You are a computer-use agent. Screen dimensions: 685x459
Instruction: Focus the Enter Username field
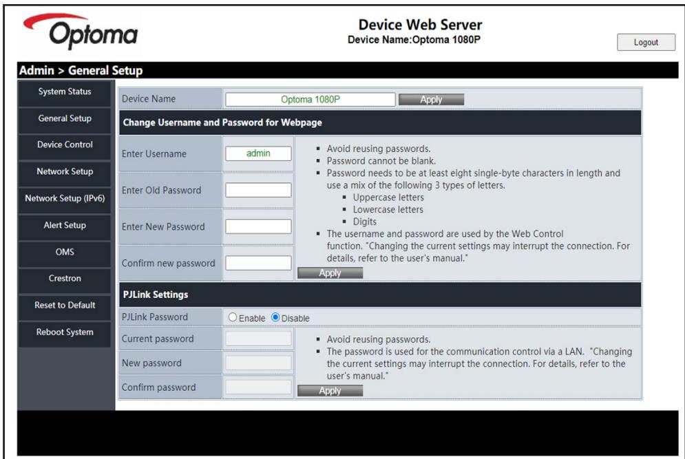[x=258, y=153]
